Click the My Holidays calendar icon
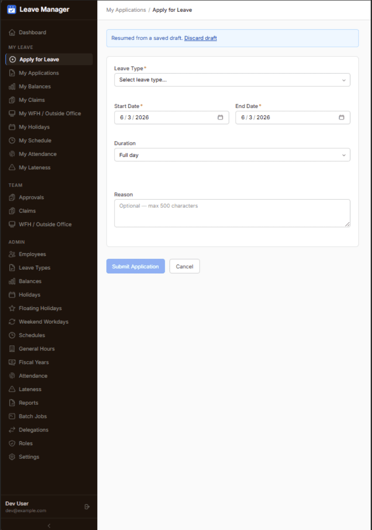This screenshot has height=530, width=372. point(12,127)
